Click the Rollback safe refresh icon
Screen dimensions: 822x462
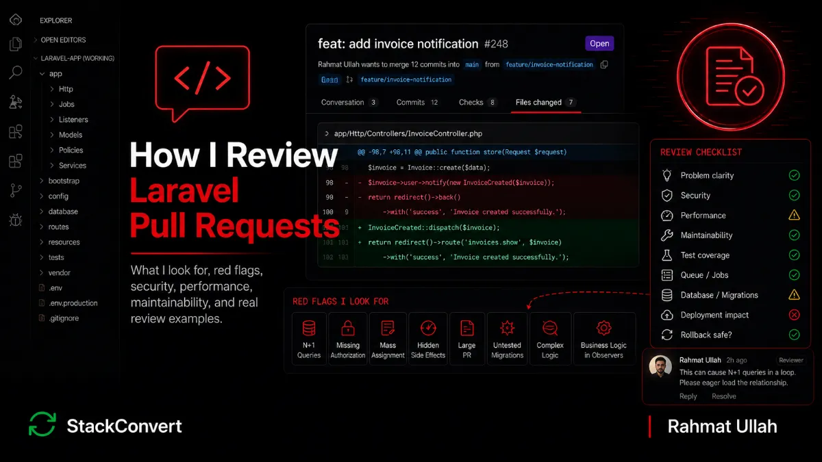[x=667, y=335]
